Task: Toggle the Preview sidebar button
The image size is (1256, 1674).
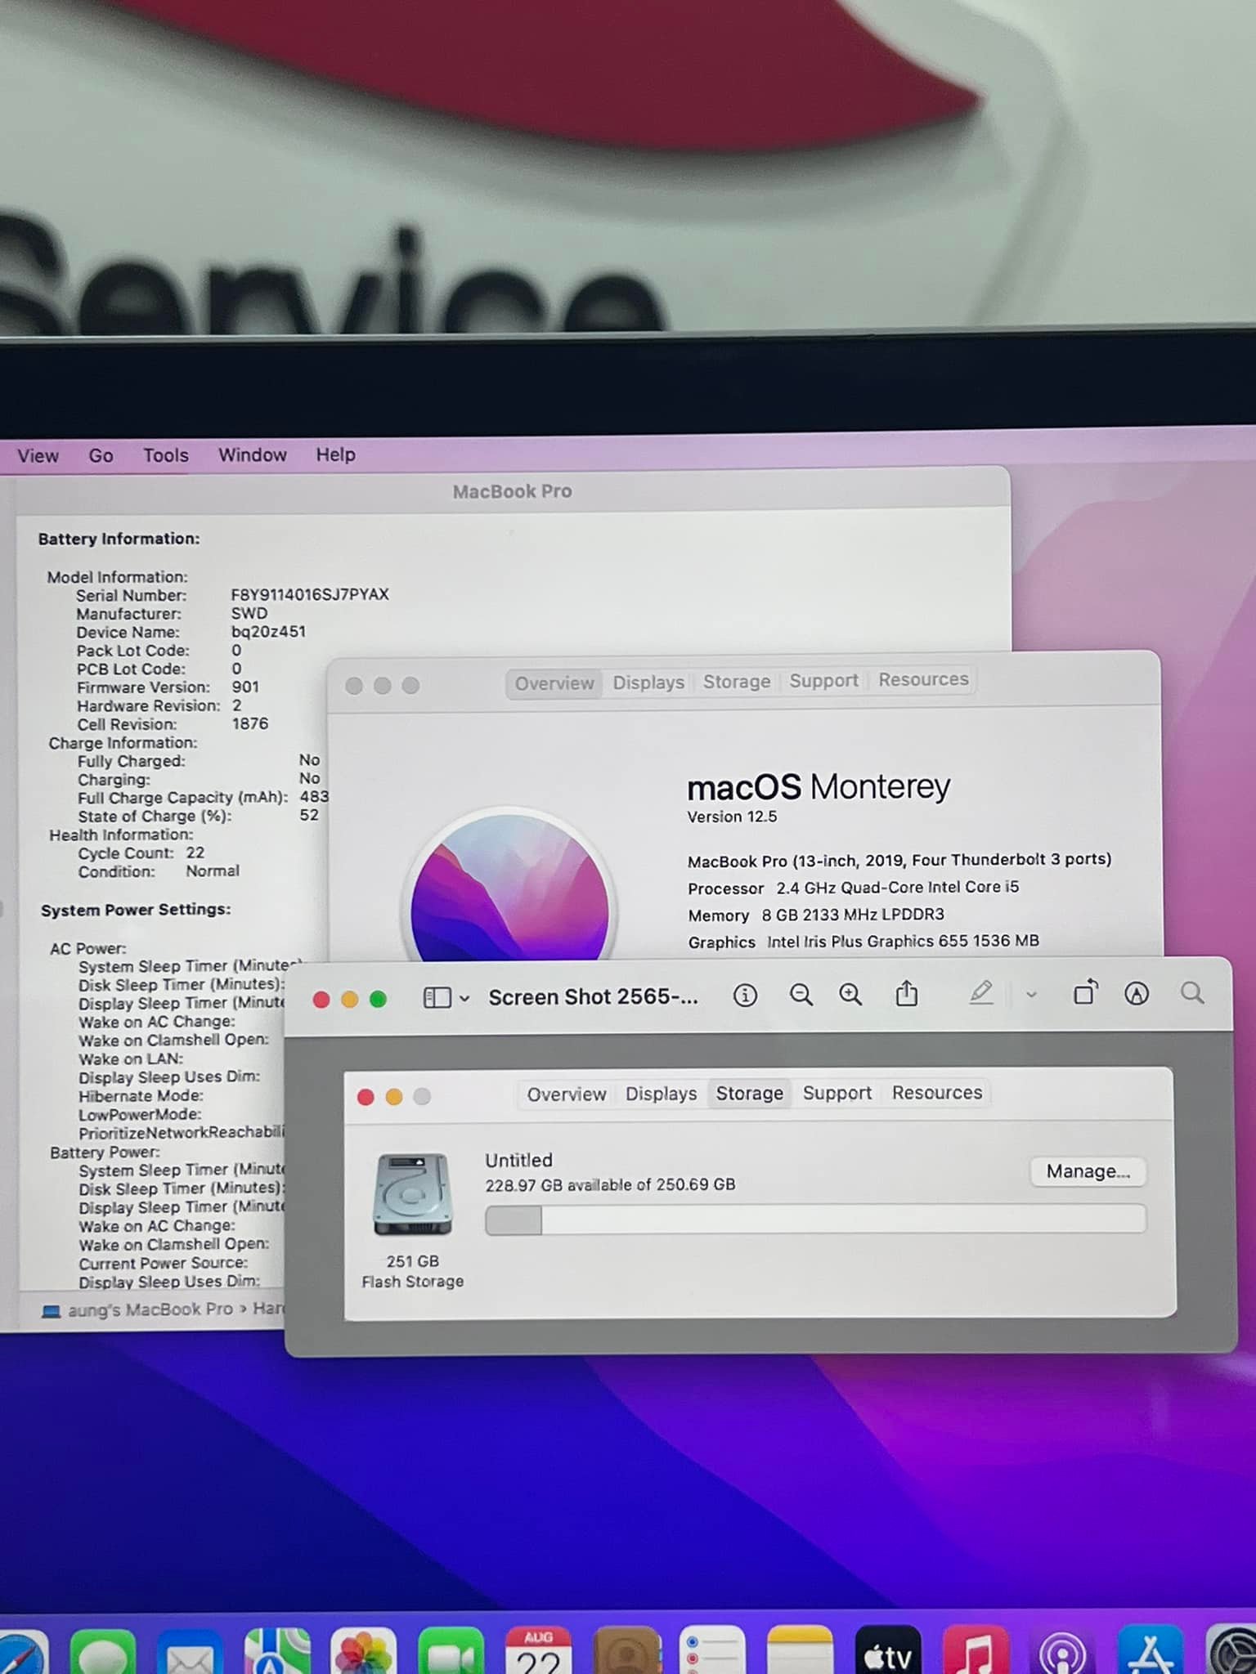Action: (x=437, y=998)
